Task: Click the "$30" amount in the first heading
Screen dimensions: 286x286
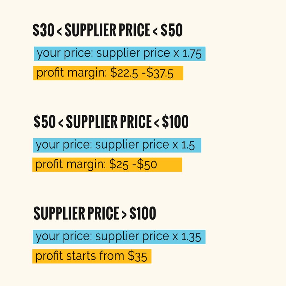Action: point(43,30)
